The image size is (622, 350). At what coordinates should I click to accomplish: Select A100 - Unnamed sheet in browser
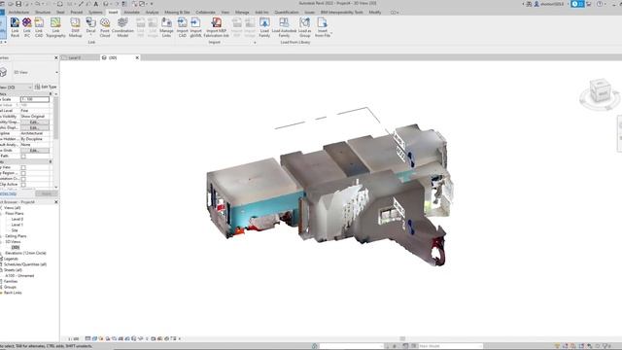coord(19,275)
